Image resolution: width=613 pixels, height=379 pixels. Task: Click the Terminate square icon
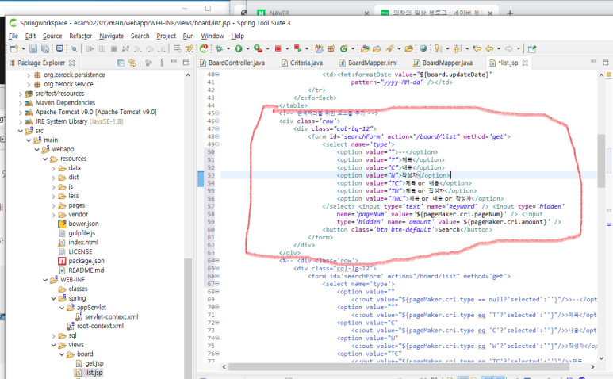113,49
